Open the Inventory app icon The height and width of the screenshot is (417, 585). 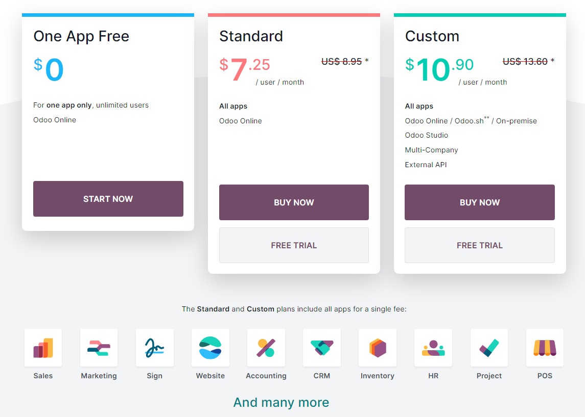click(378, 348)
